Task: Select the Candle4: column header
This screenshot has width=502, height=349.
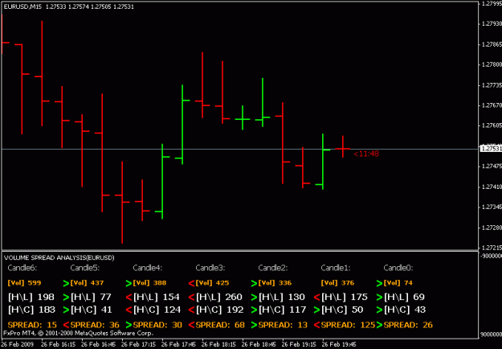Action: click(148, 268)
